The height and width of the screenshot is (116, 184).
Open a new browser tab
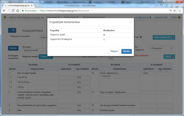click(x=37, y=5)
